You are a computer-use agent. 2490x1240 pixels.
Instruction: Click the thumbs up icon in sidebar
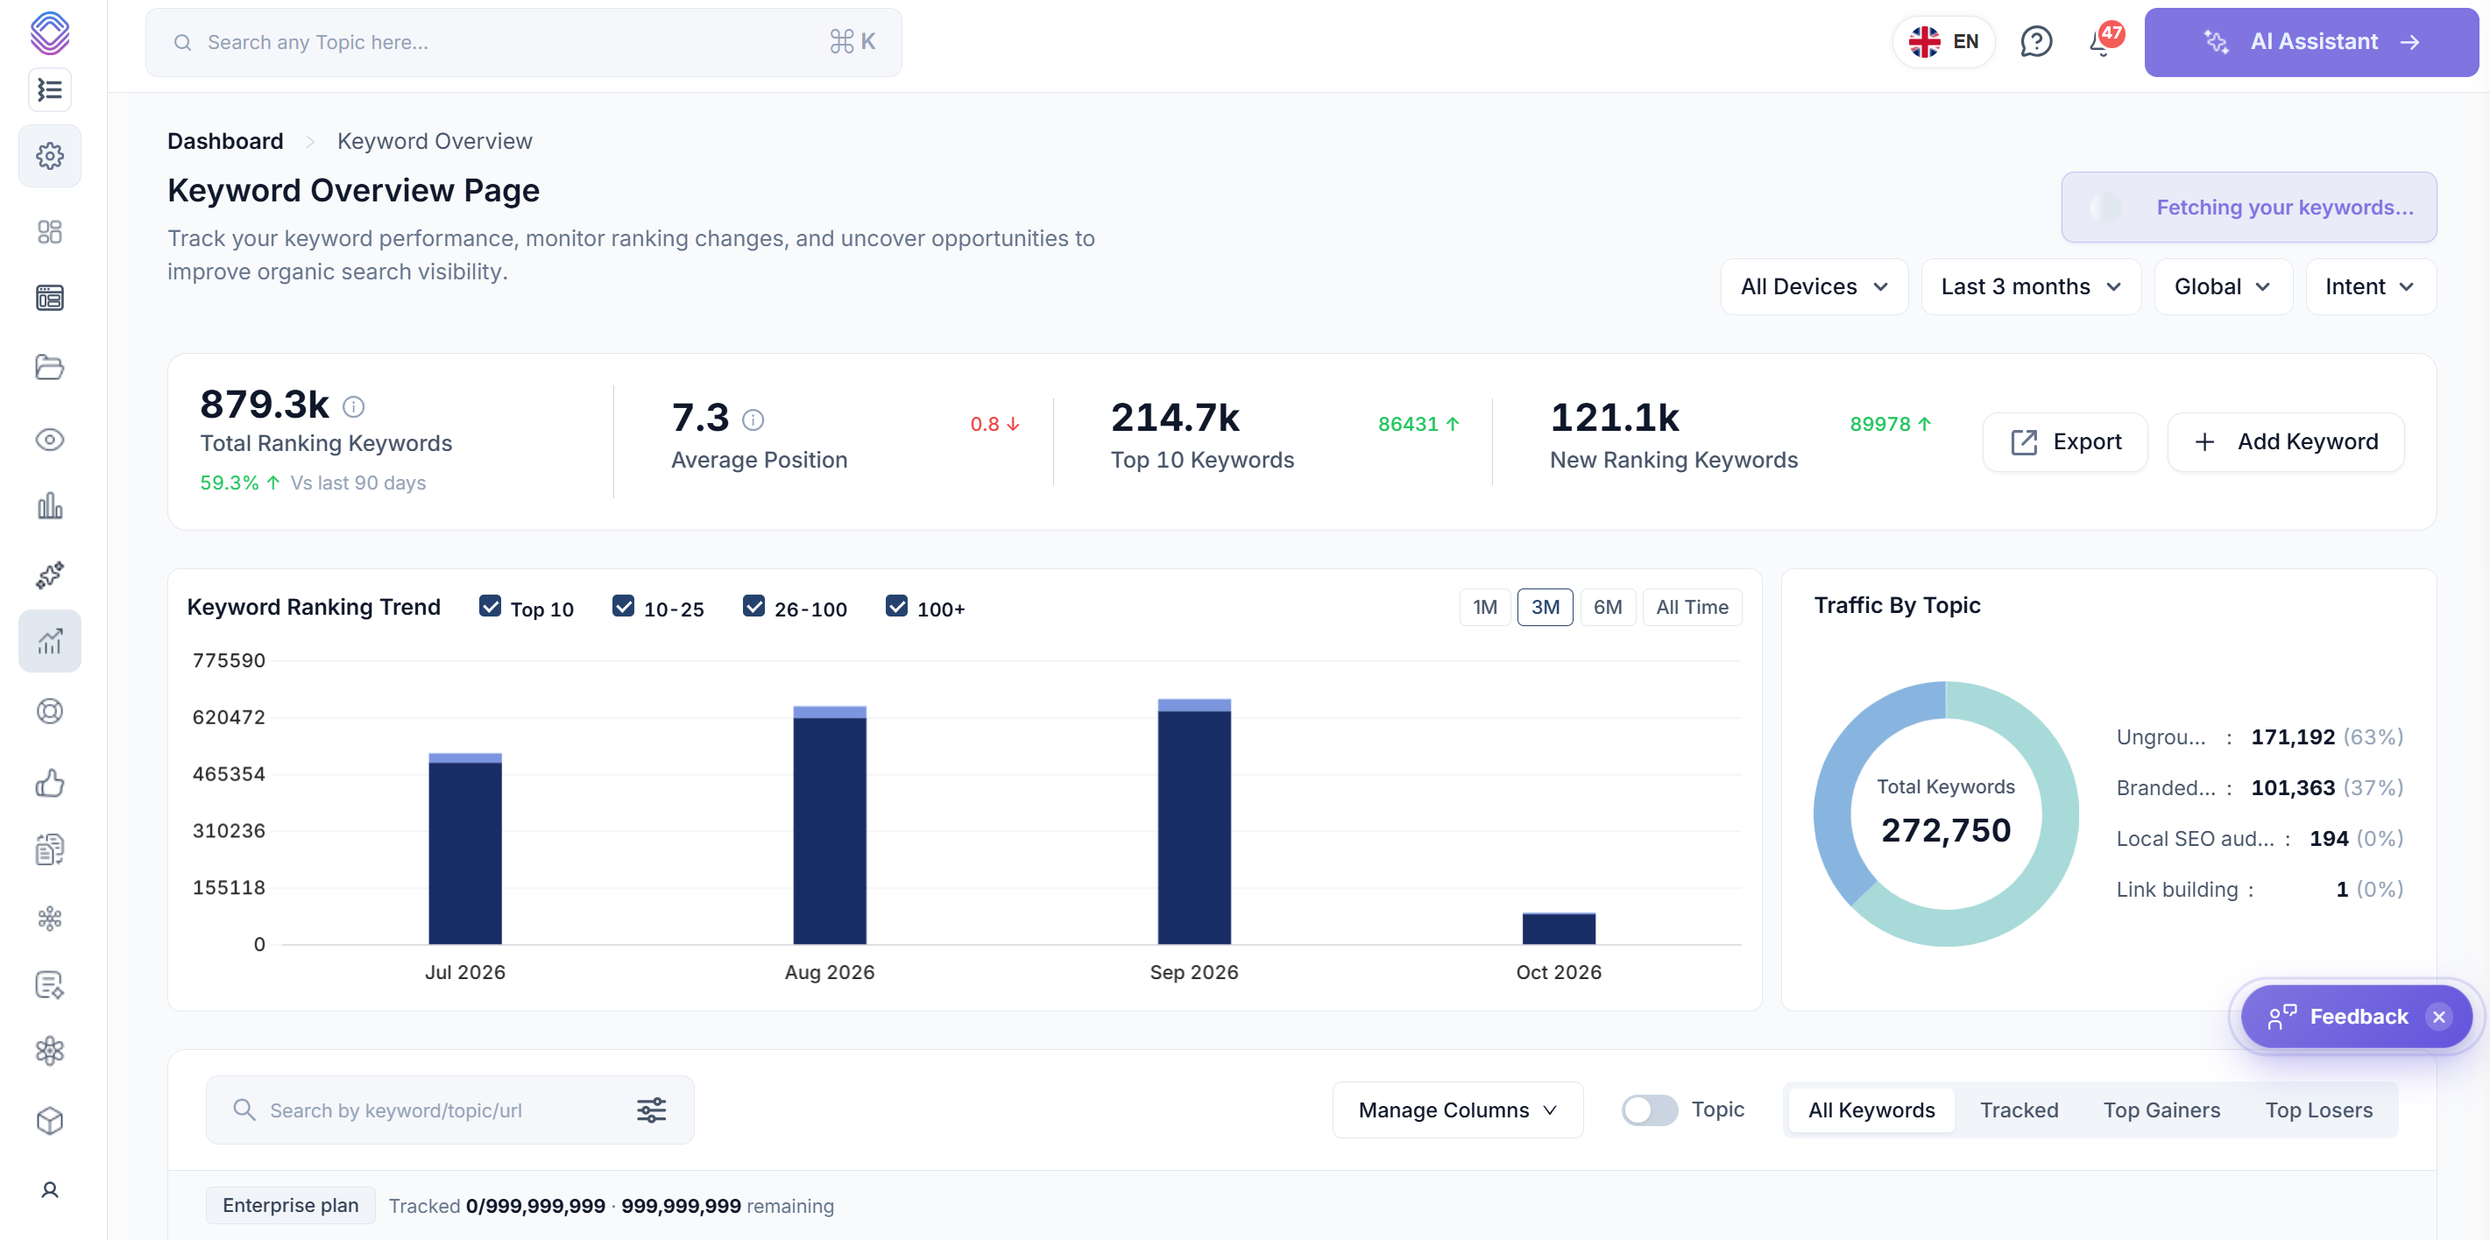point(49,783)
